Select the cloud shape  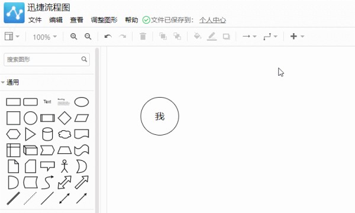pyautogui.click(x=64, y=134)
